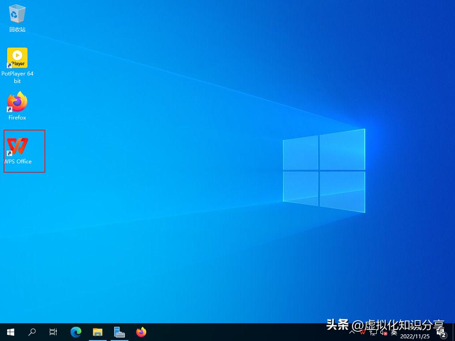Click the highlighted WPS Office label text
The width and height of the screenshot is (455, 341).
click(17, 161)
